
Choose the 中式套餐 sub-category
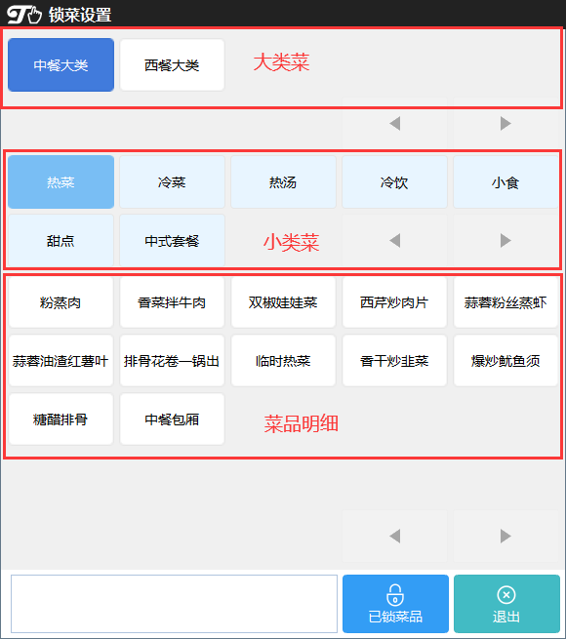point(172,240)
